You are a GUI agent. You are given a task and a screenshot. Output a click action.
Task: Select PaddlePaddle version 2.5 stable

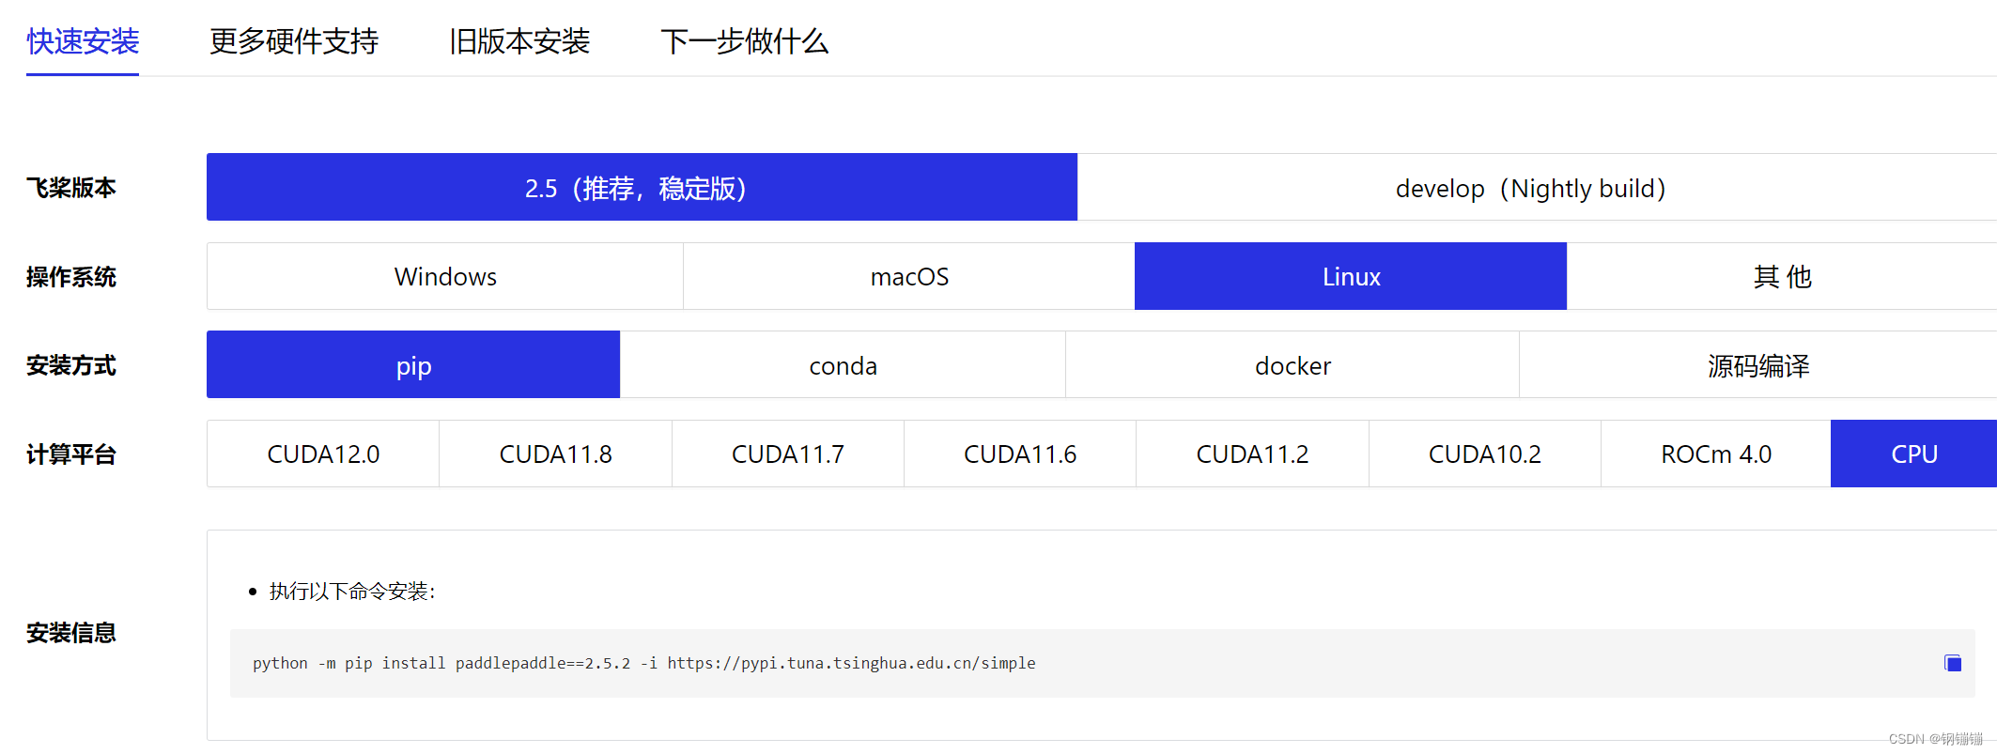click(x=642, y=187)
